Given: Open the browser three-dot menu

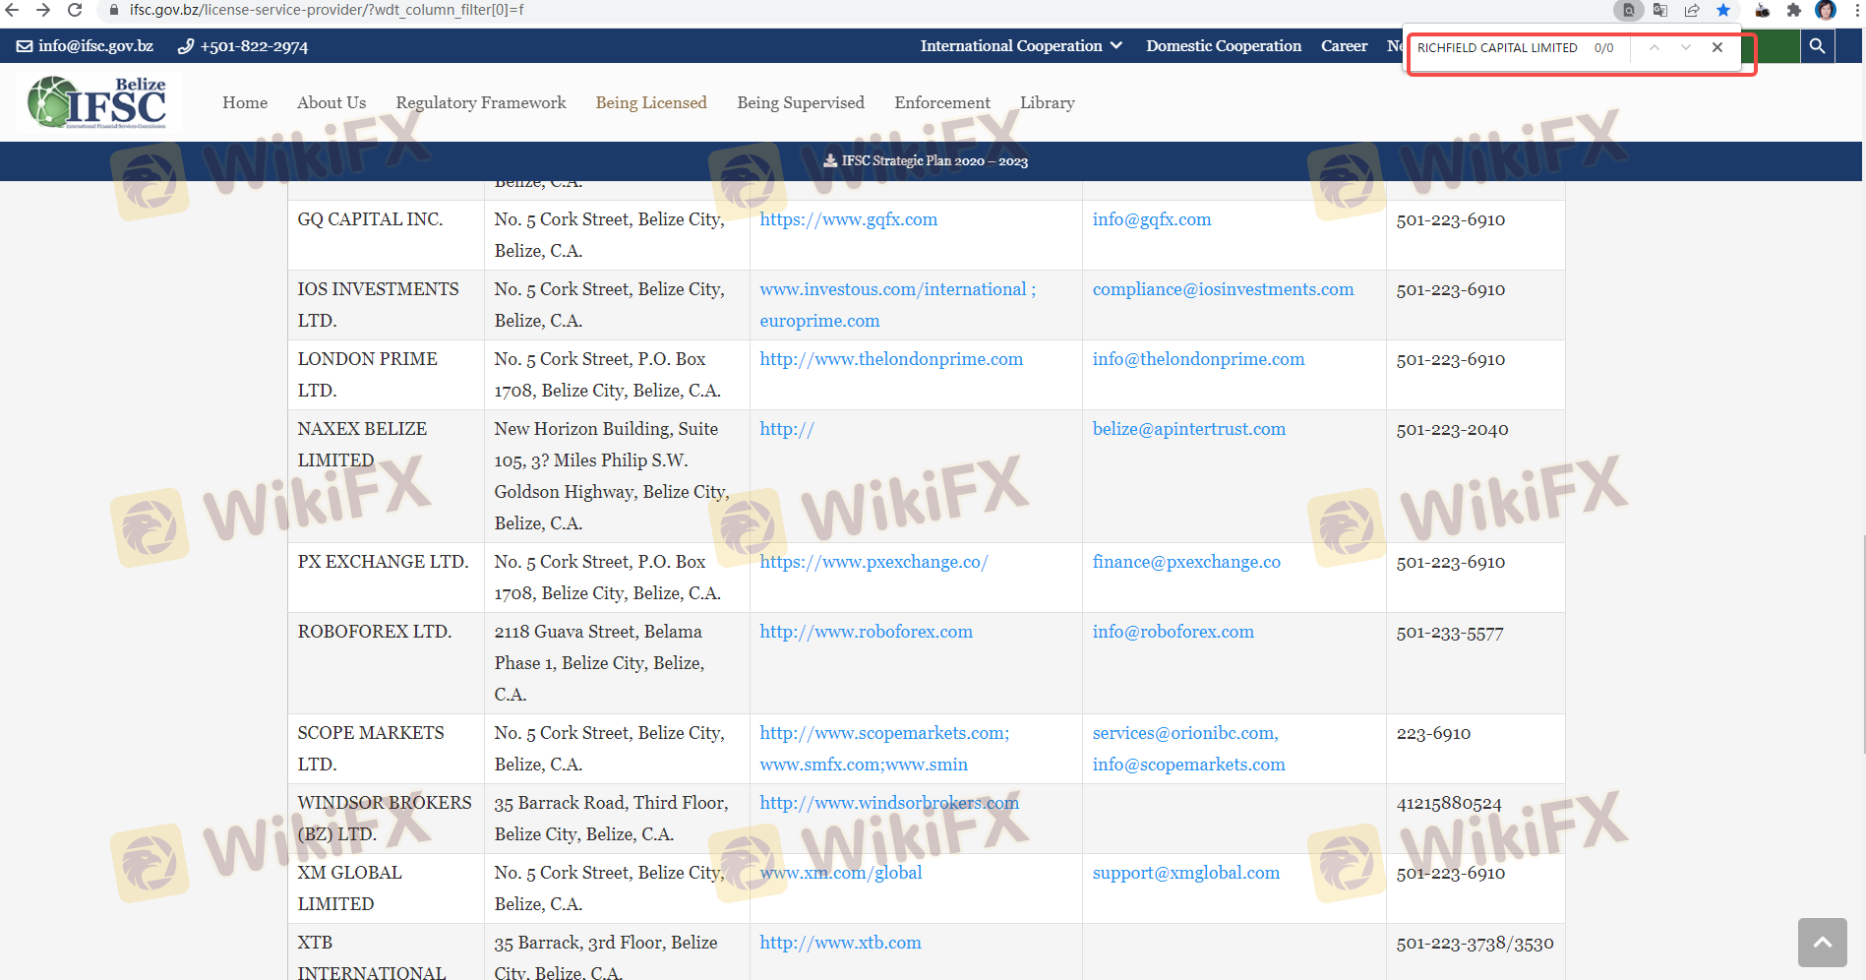Looking at the screenshot, I should [1855, 10].
